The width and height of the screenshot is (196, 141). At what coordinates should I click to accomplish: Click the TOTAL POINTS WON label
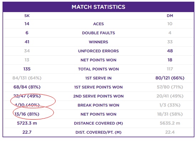98,69
